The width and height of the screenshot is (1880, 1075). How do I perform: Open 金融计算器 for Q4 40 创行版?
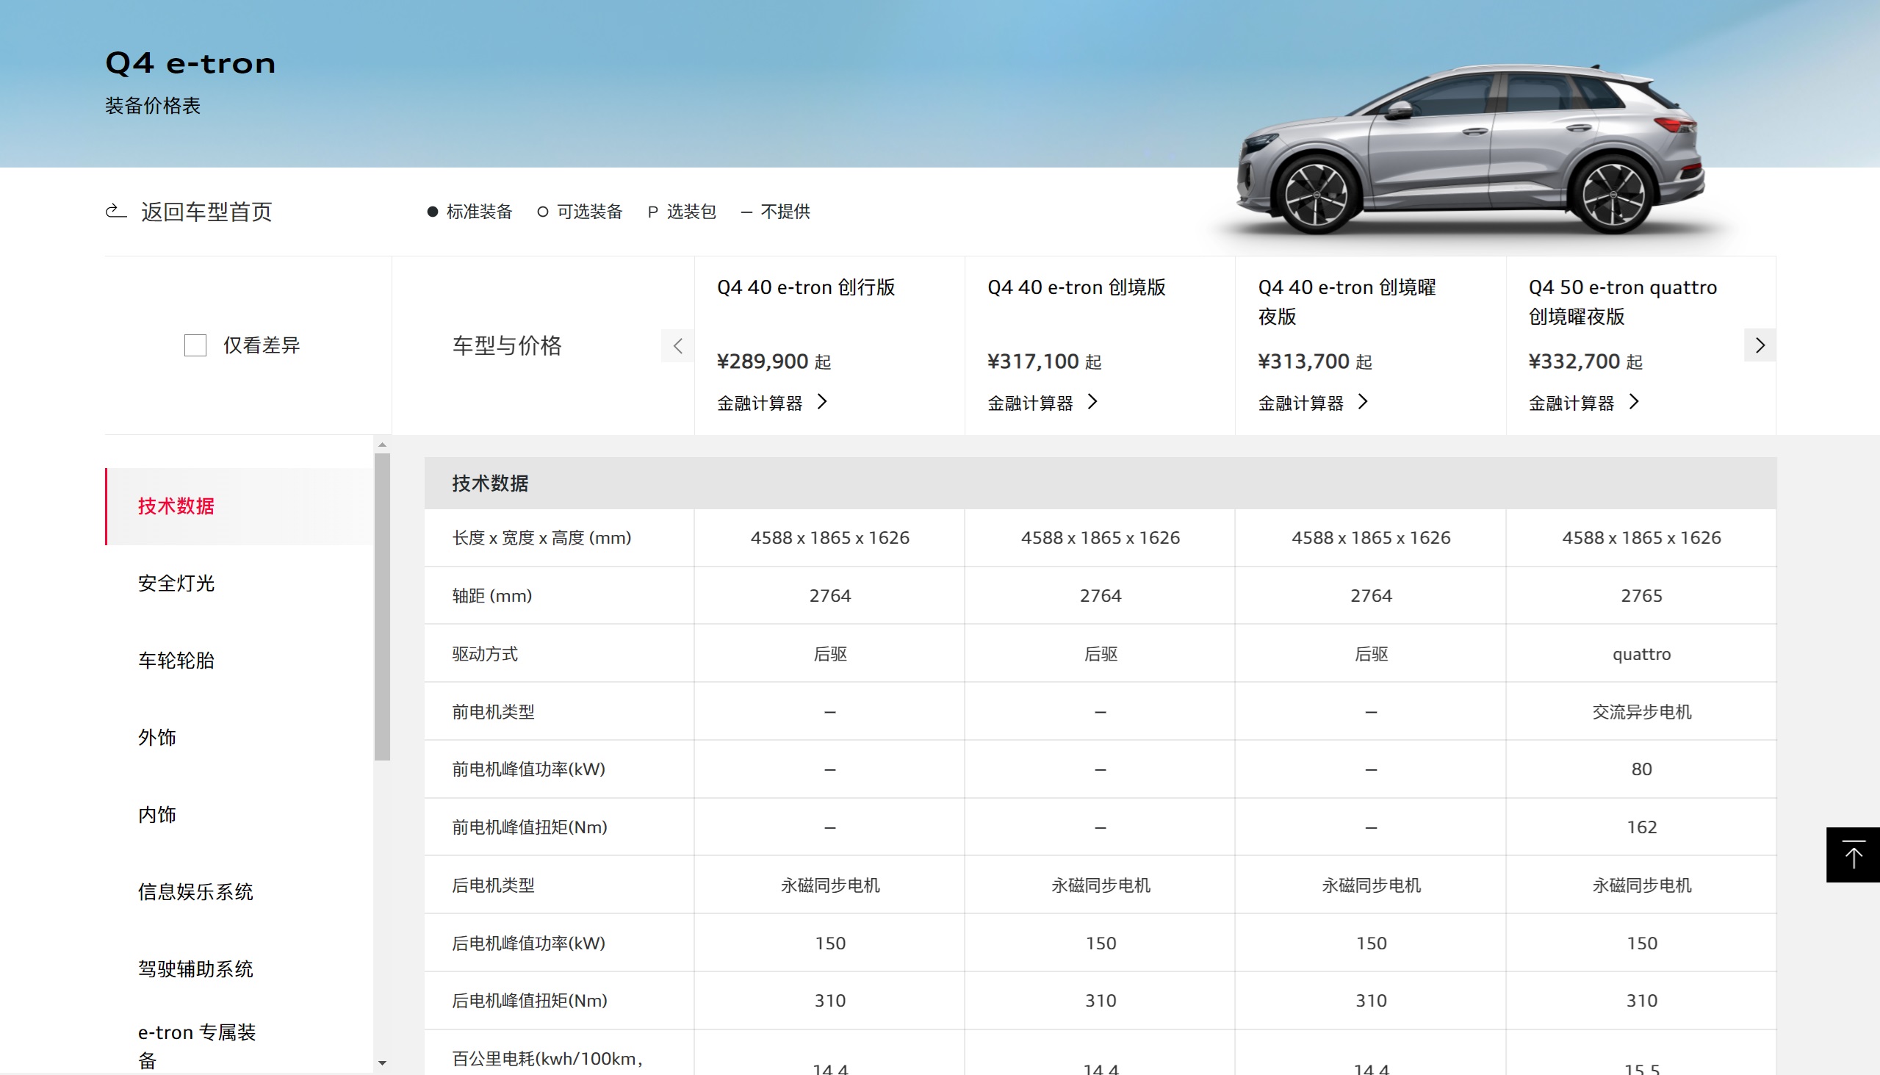click(x=760, y=403)
